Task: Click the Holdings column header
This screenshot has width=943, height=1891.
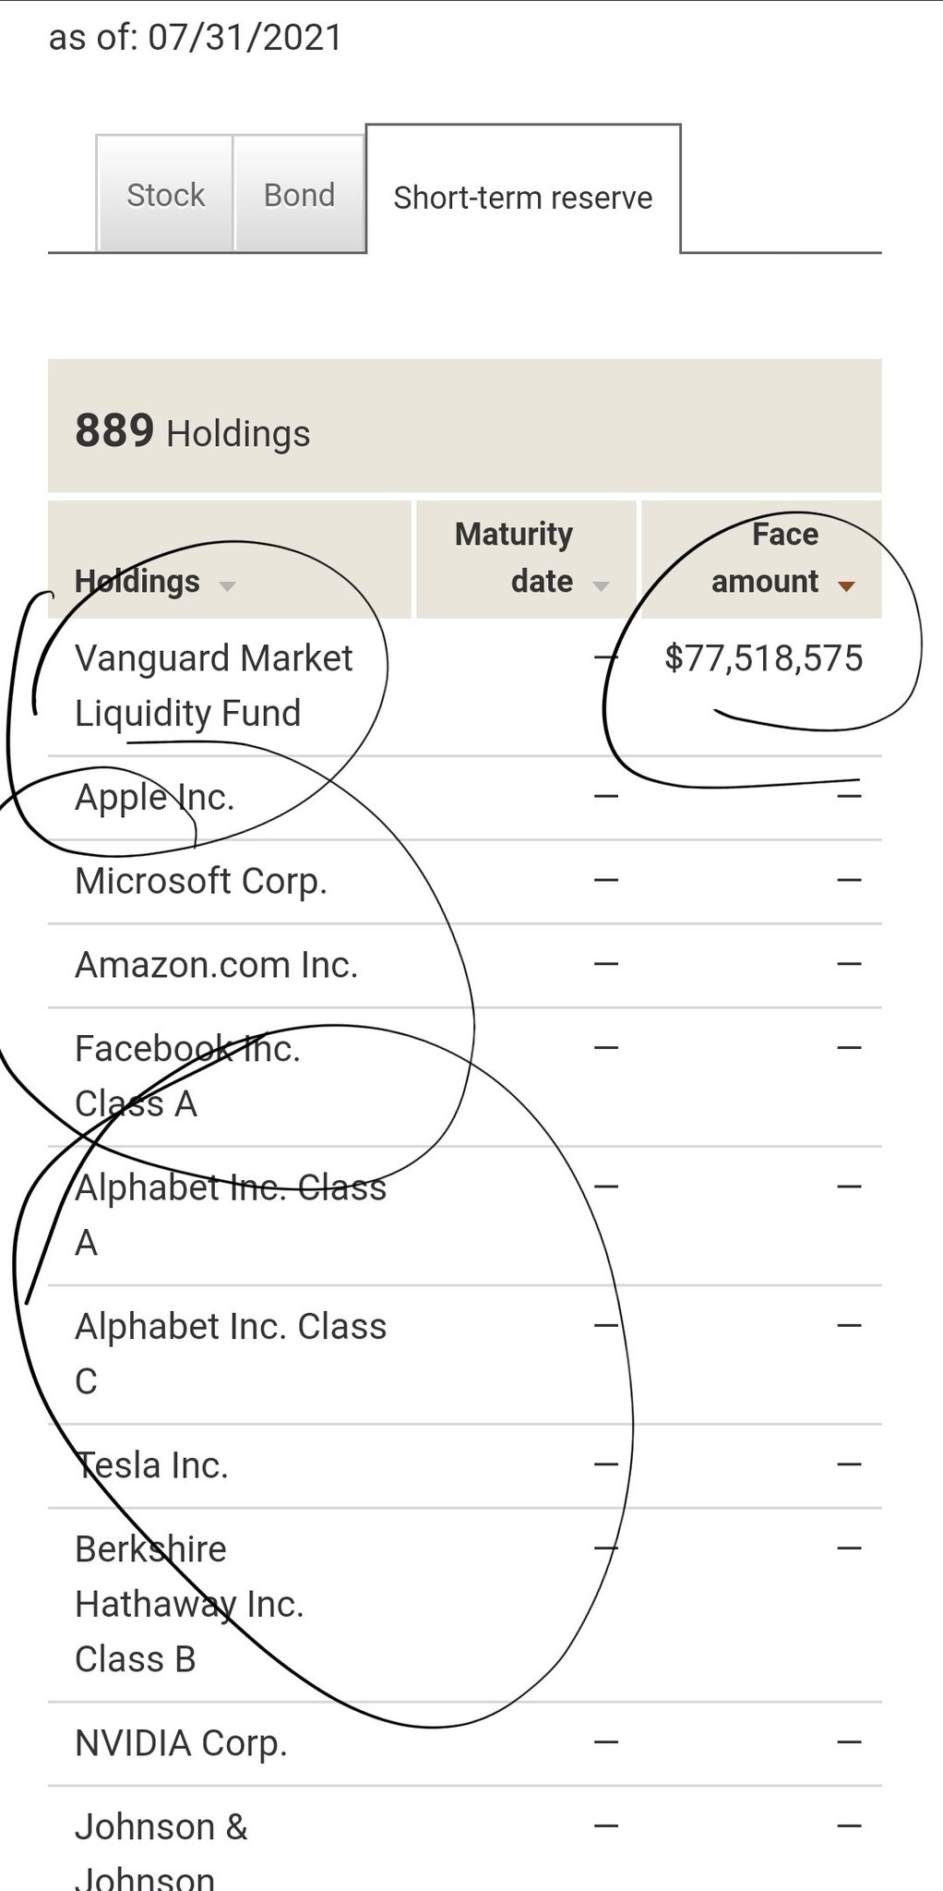Action: click(x=137, y=581)
